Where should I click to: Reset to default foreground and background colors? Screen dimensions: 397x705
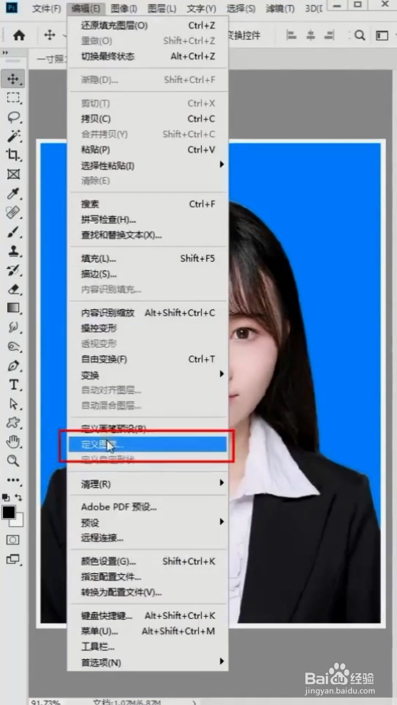click(6, 497)
